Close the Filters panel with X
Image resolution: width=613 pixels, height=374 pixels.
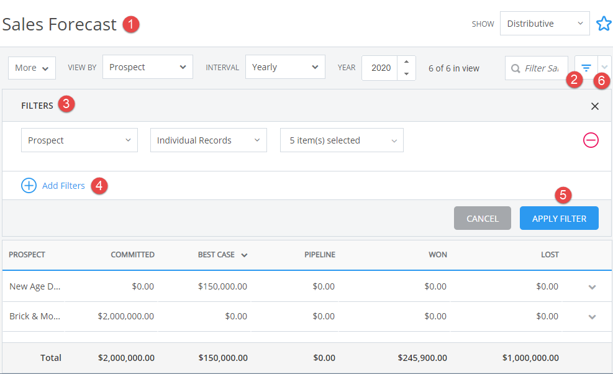point(594,106)
